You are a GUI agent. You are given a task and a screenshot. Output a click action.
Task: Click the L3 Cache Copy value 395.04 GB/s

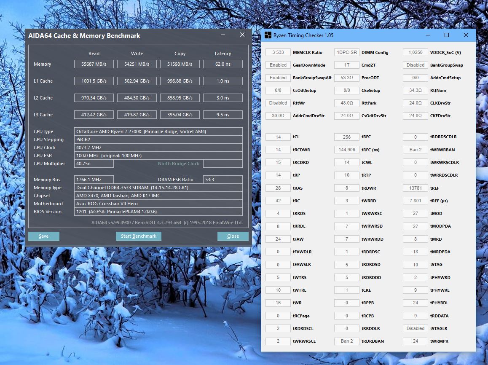pos(180,115)
